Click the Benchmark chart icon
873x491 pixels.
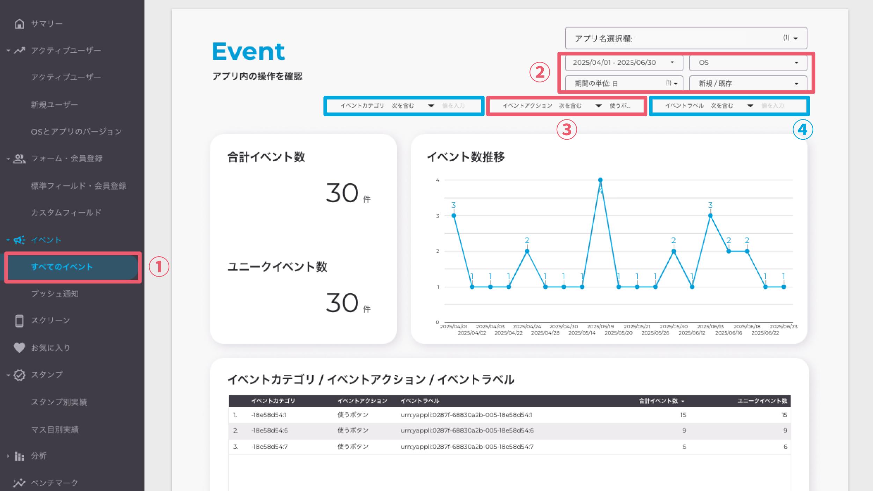[x=20, y=483]
